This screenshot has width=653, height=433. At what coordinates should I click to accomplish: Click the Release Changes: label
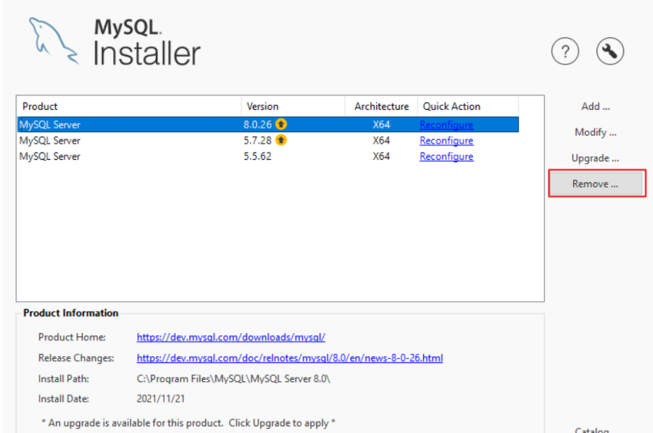point(76,358)
